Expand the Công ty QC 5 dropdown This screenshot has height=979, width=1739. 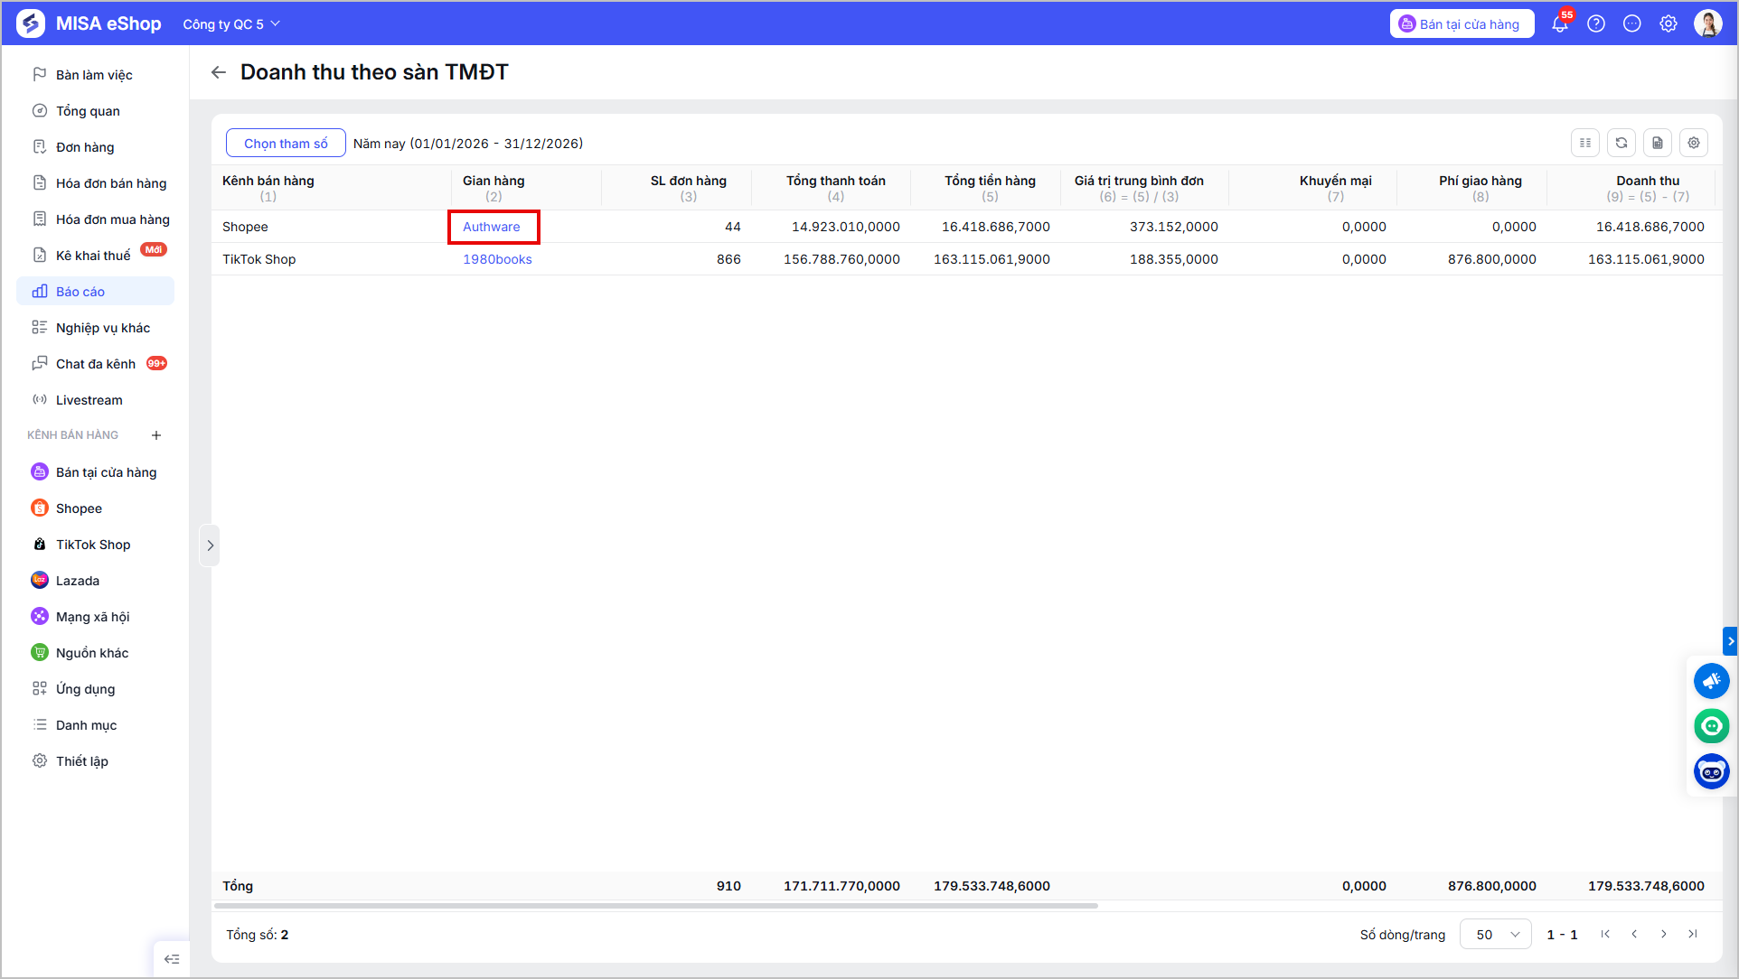[x=231, y=24]
